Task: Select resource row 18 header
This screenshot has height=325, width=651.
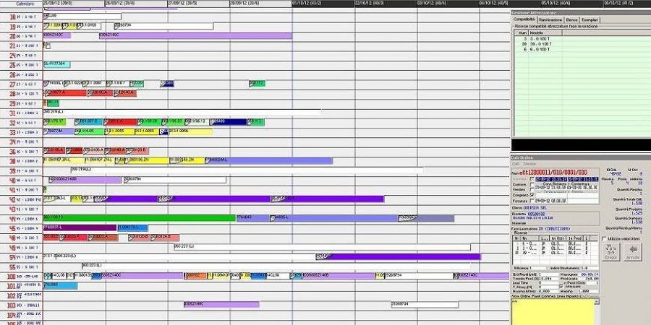Action: point(21,17)
